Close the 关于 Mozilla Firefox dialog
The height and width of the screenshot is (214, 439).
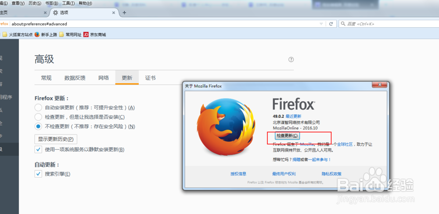[380, 85]
